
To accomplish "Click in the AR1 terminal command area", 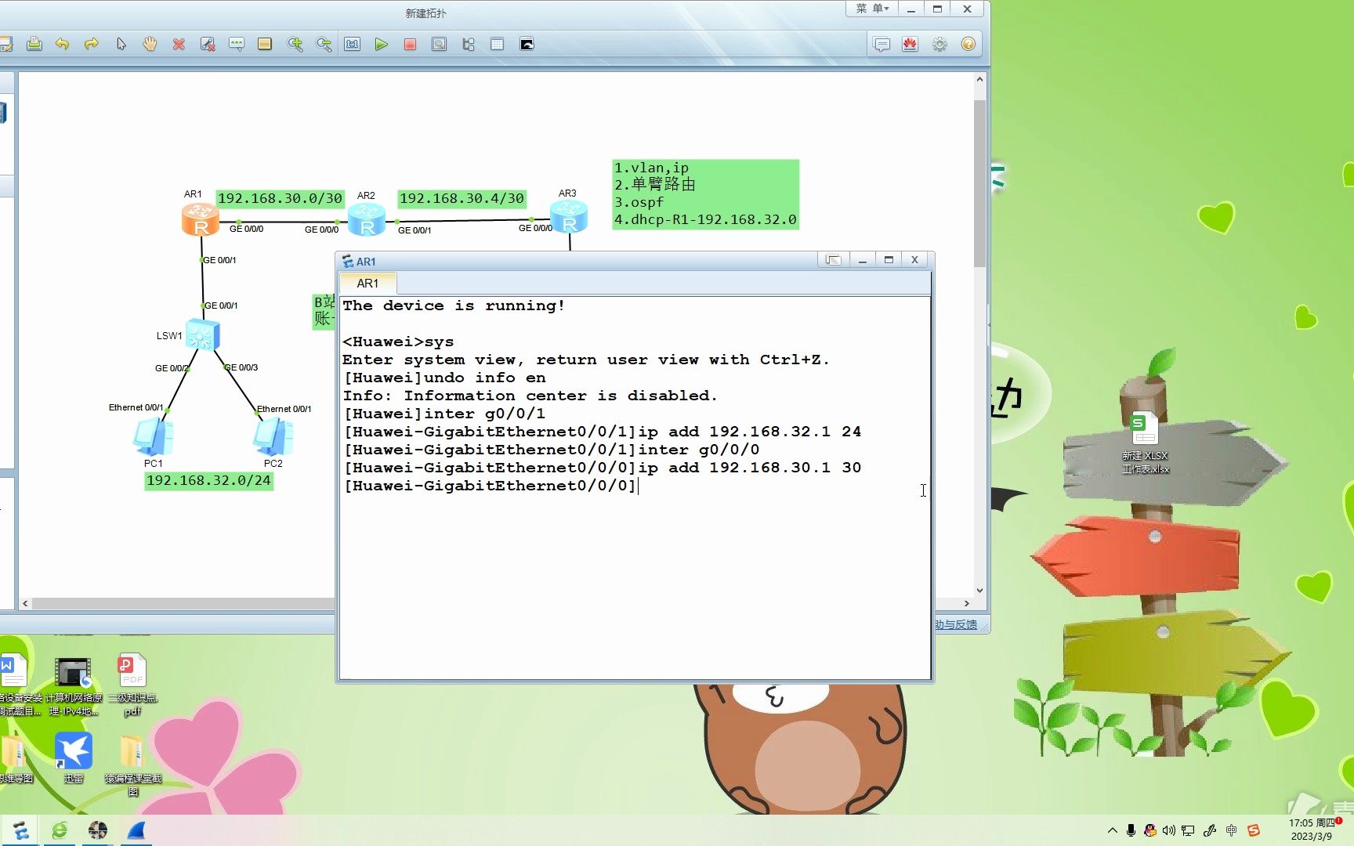I will tap(635, 487).
